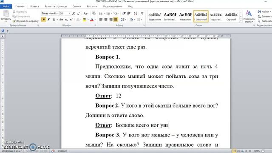Apply the Название style
This screenshot has width=272, height=153.
point(185,17)
